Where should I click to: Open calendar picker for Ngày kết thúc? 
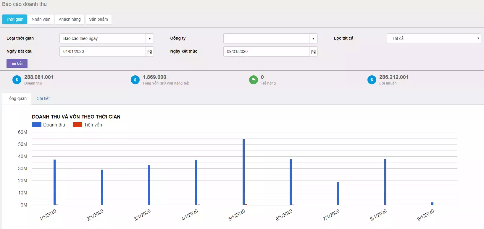tap(313, 52)
